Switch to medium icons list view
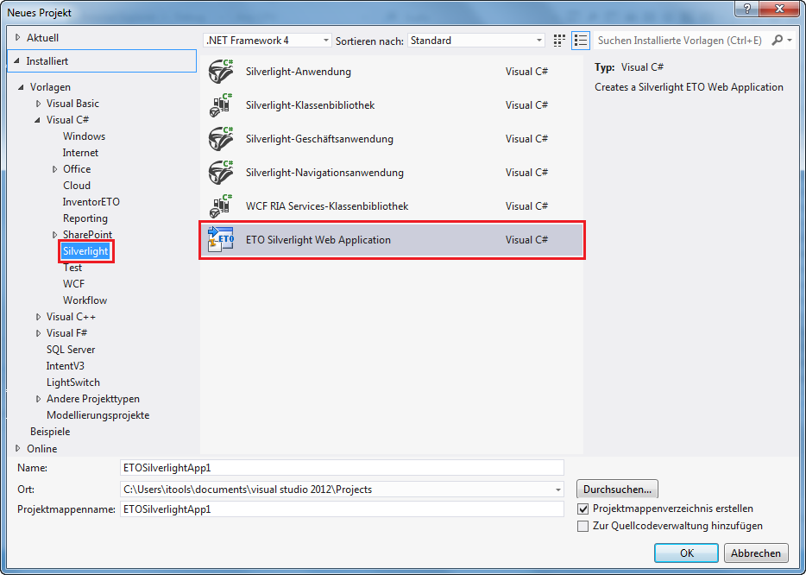The image size is (806, 575). pyautogui.click(x=581, y=40)
